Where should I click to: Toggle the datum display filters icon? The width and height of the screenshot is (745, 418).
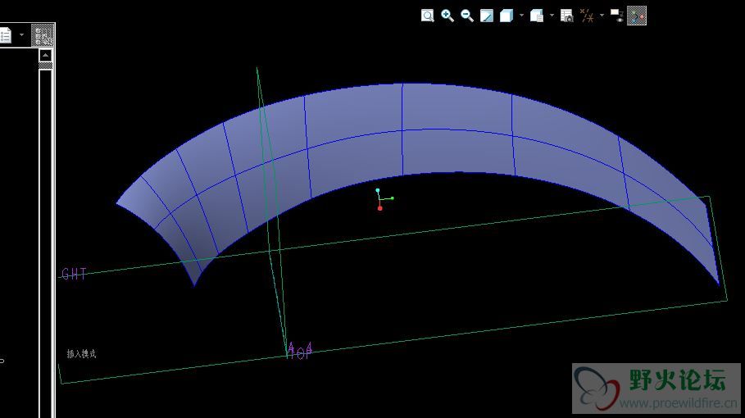click(588, 16)
